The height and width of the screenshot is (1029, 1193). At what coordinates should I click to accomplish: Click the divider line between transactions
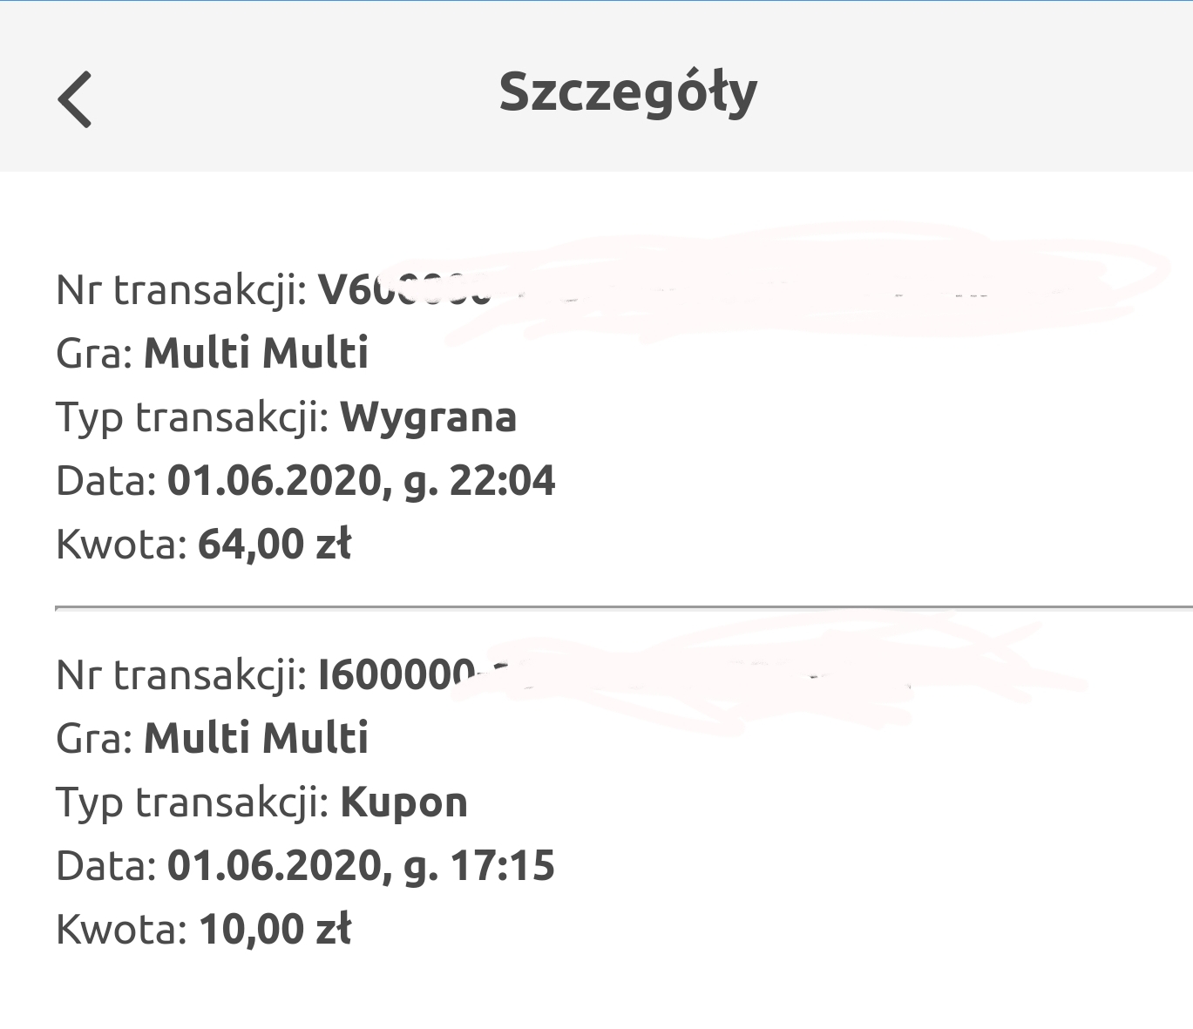tap(623, 607)
